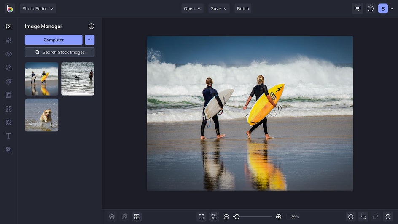Click the Batch menu item

(243, 8)
